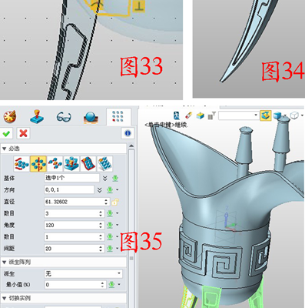
Task: Toggle the highlighted yellow toolbar icon
Action: (x=266, y=115)
